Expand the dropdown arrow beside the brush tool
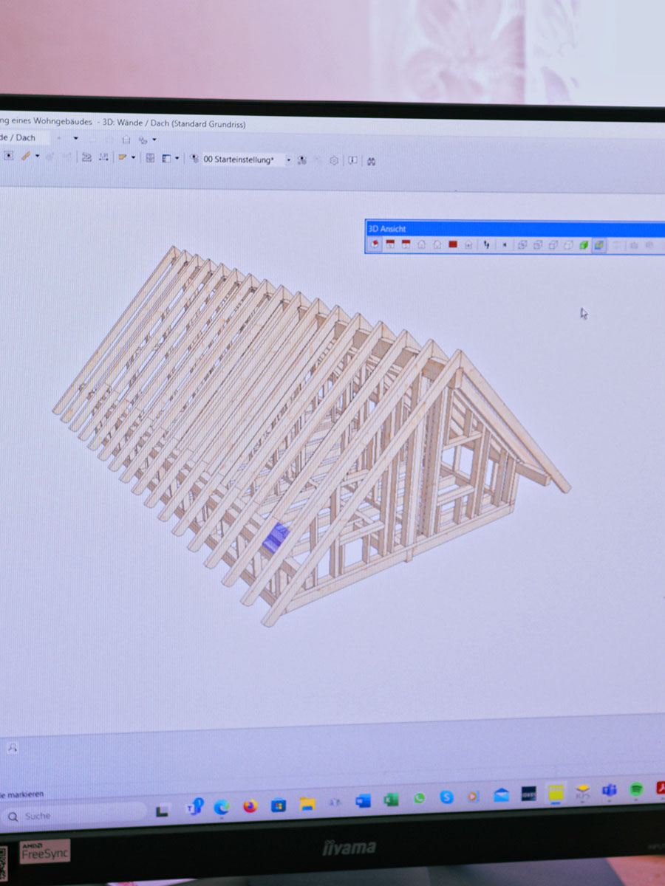The width and height of the screenshot is (665, 886). 38,157
